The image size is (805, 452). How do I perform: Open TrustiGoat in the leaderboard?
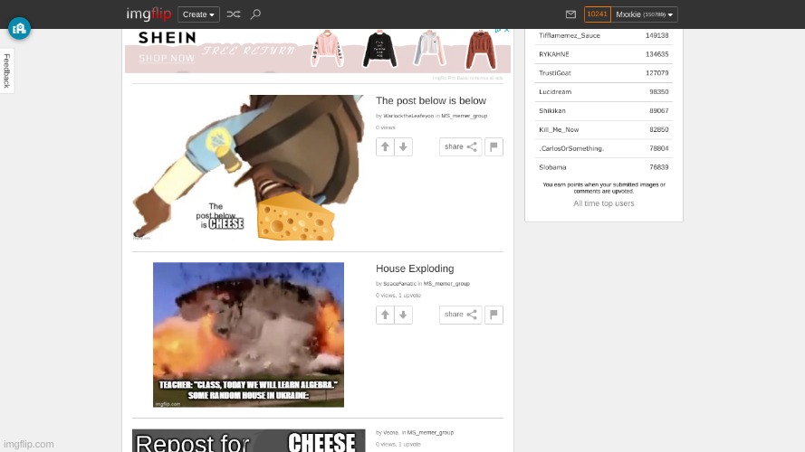[555, 73]
